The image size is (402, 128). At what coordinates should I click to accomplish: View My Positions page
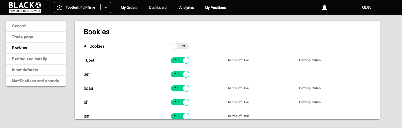pyautogui.click(x=215, y=8)
